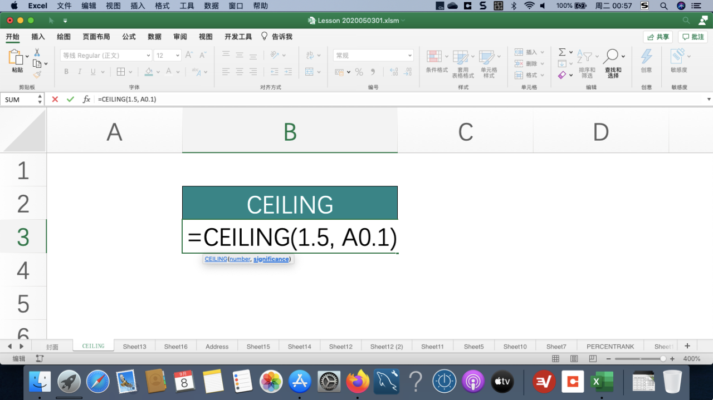Switch to Page Layout view icon
The image size is (713, 400).
click(x=574, y=359)
